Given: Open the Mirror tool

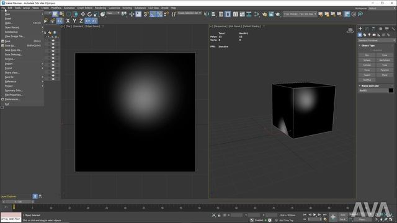Looking at the screenshot, I should coord(207,14).
